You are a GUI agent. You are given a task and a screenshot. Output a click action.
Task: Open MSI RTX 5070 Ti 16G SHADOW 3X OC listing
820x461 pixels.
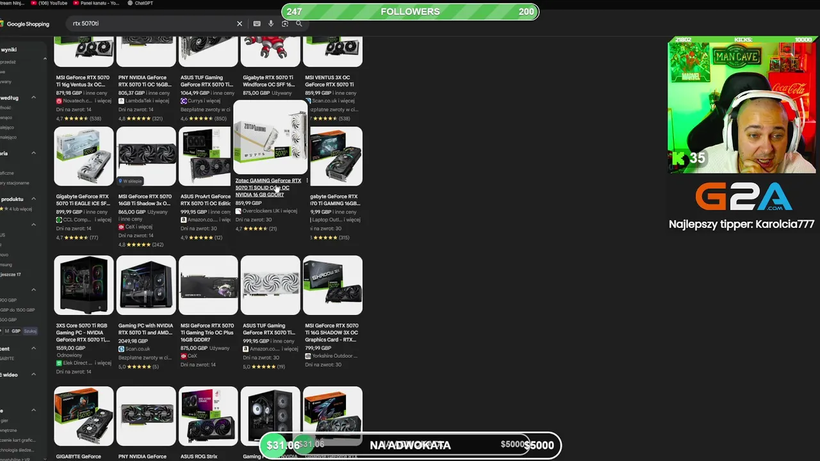pos(331,332)
